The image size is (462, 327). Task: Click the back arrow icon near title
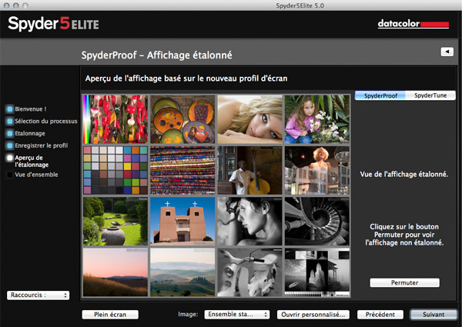pyautogui.click(x=447, y=52)
